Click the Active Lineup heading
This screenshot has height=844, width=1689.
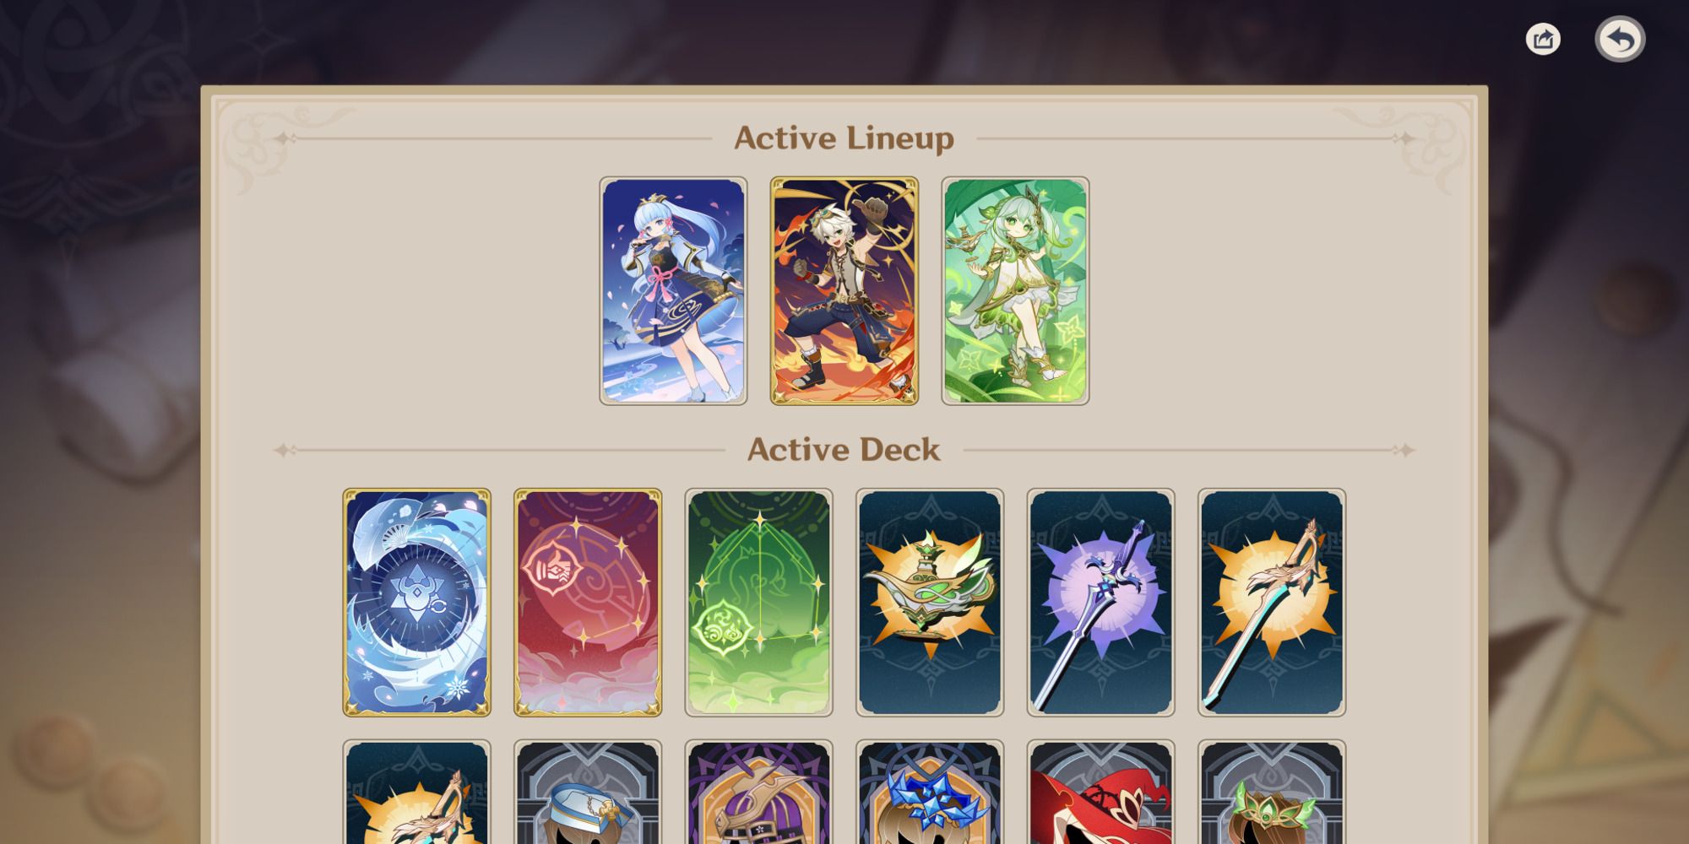click(x=844, y=138)
